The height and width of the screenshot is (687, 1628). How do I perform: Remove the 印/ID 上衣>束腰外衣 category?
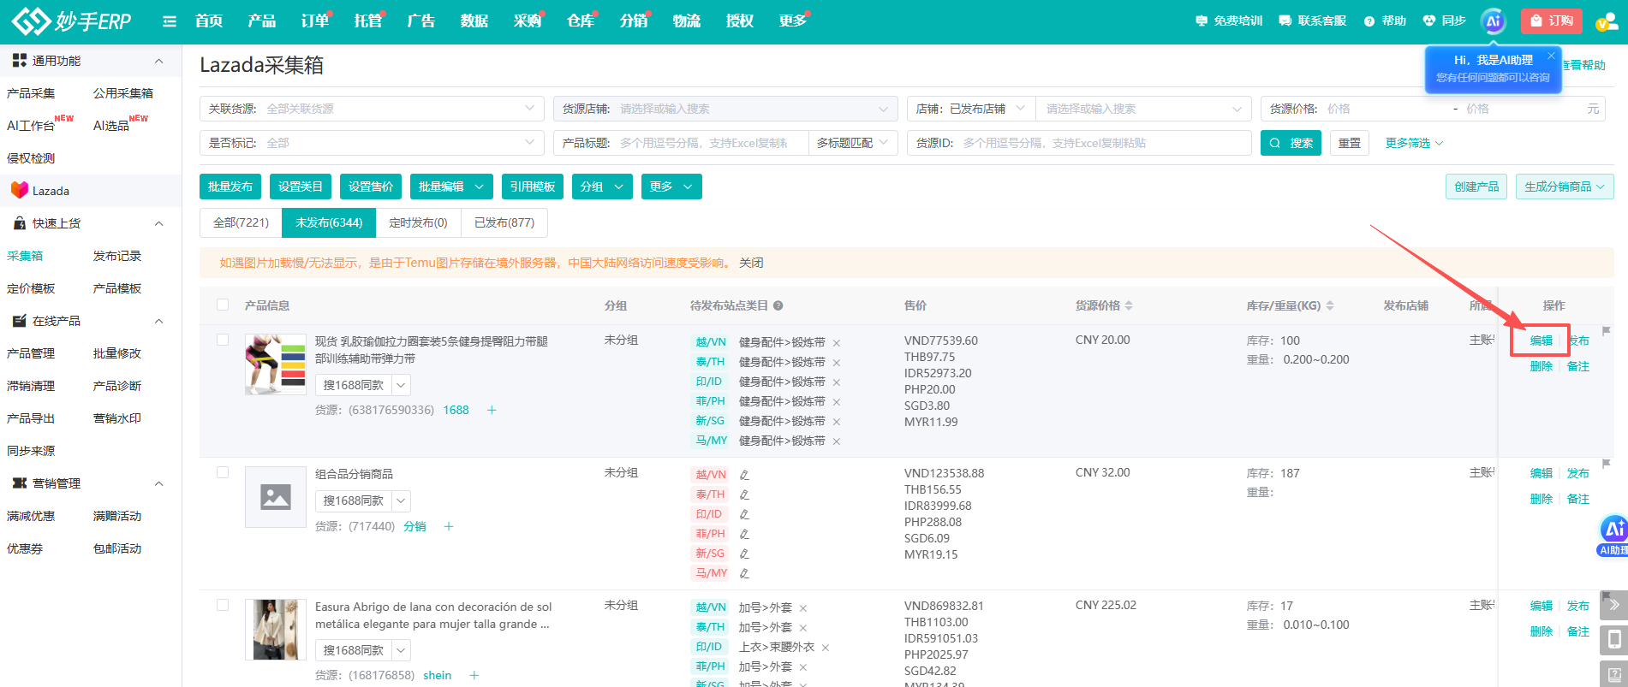click(826, 648)
